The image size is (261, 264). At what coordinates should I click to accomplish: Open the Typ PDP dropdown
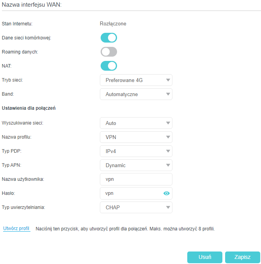136,151
